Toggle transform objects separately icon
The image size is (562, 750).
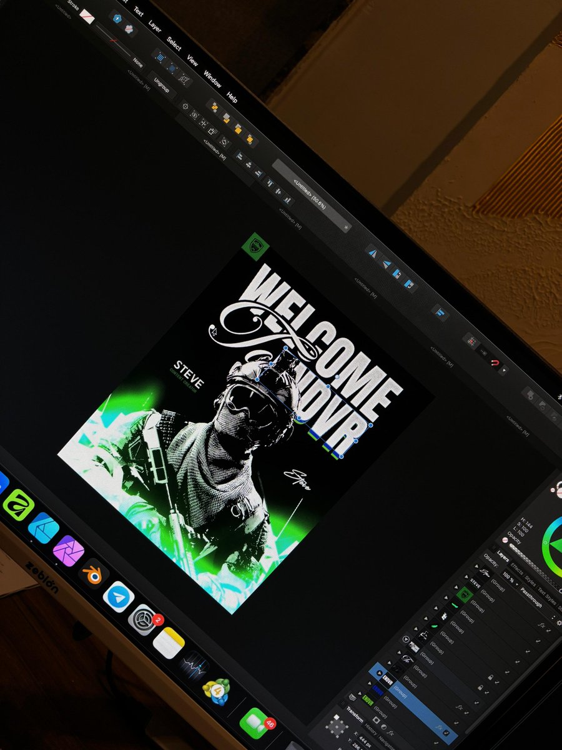[x=212, y=131]
